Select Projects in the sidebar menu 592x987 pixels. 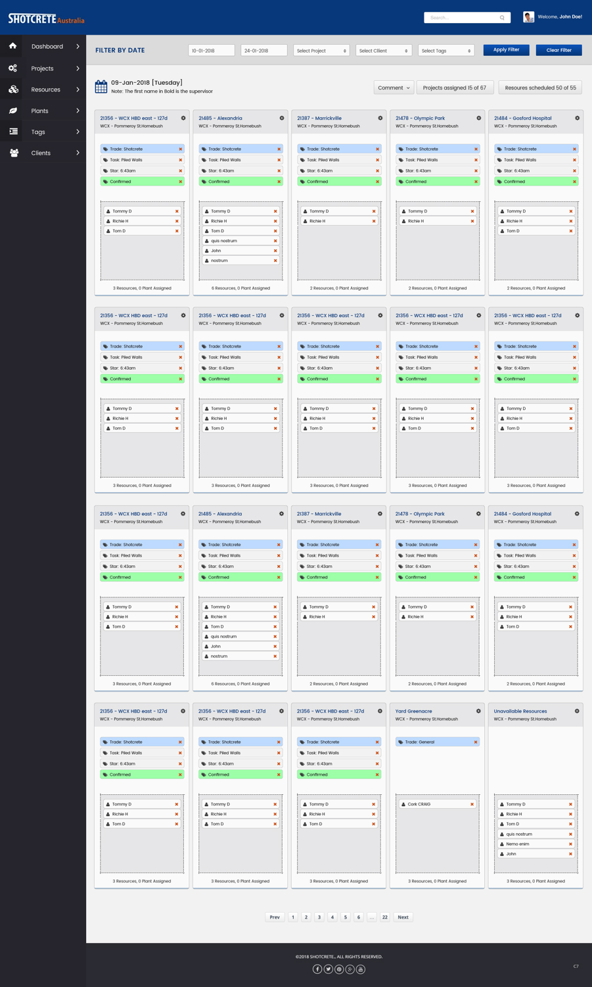(x=43, y=68)
